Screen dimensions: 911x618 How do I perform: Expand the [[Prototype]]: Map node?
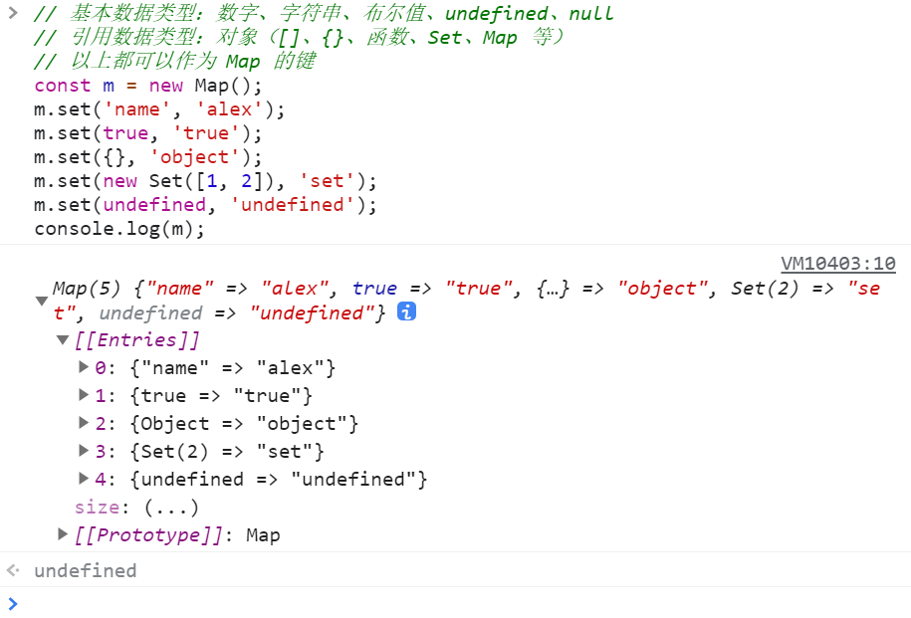pyautogui.click(x=63, y=534)
